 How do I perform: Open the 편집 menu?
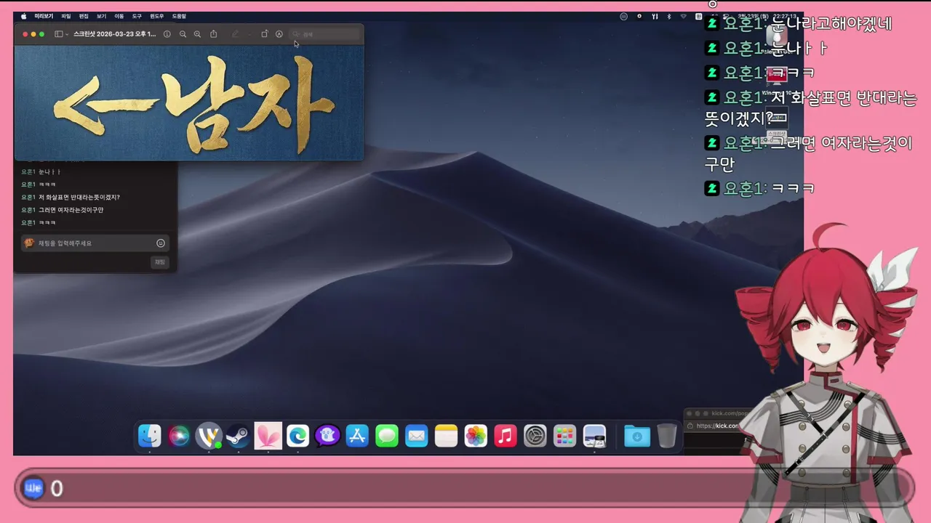(x=84, y=16)
